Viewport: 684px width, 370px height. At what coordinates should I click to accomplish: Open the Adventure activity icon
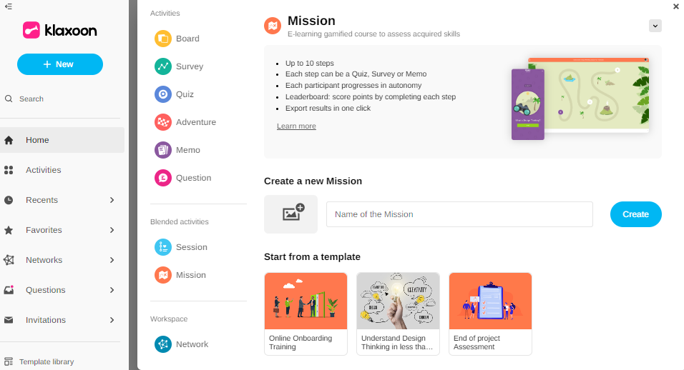click(x=163, y=122)
